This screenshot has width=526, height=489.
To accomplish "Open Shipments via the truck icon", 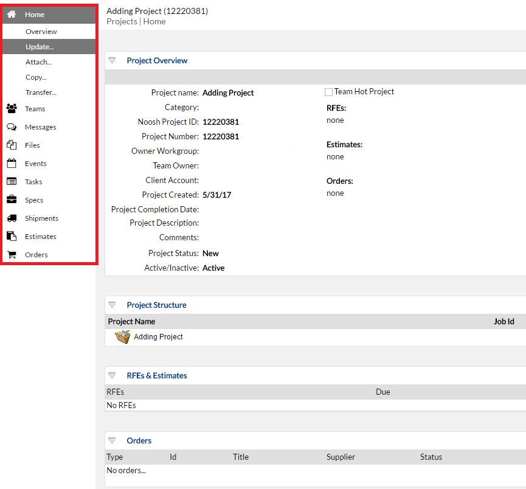I will coord(12,218).
